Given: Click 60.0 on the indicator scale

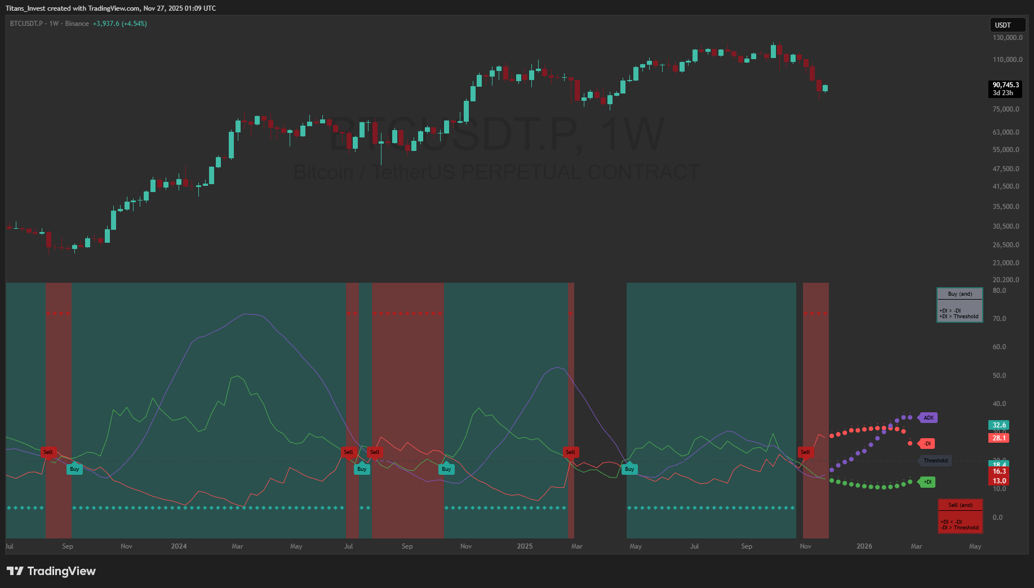Looking at the screenshot, I should [x=999, y=347].
